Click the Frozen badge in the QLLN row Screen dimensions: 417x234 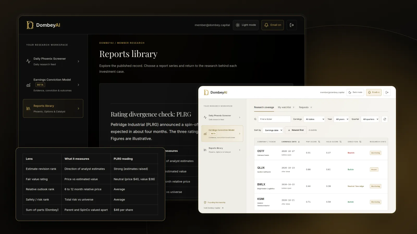(x=374, y=170)
